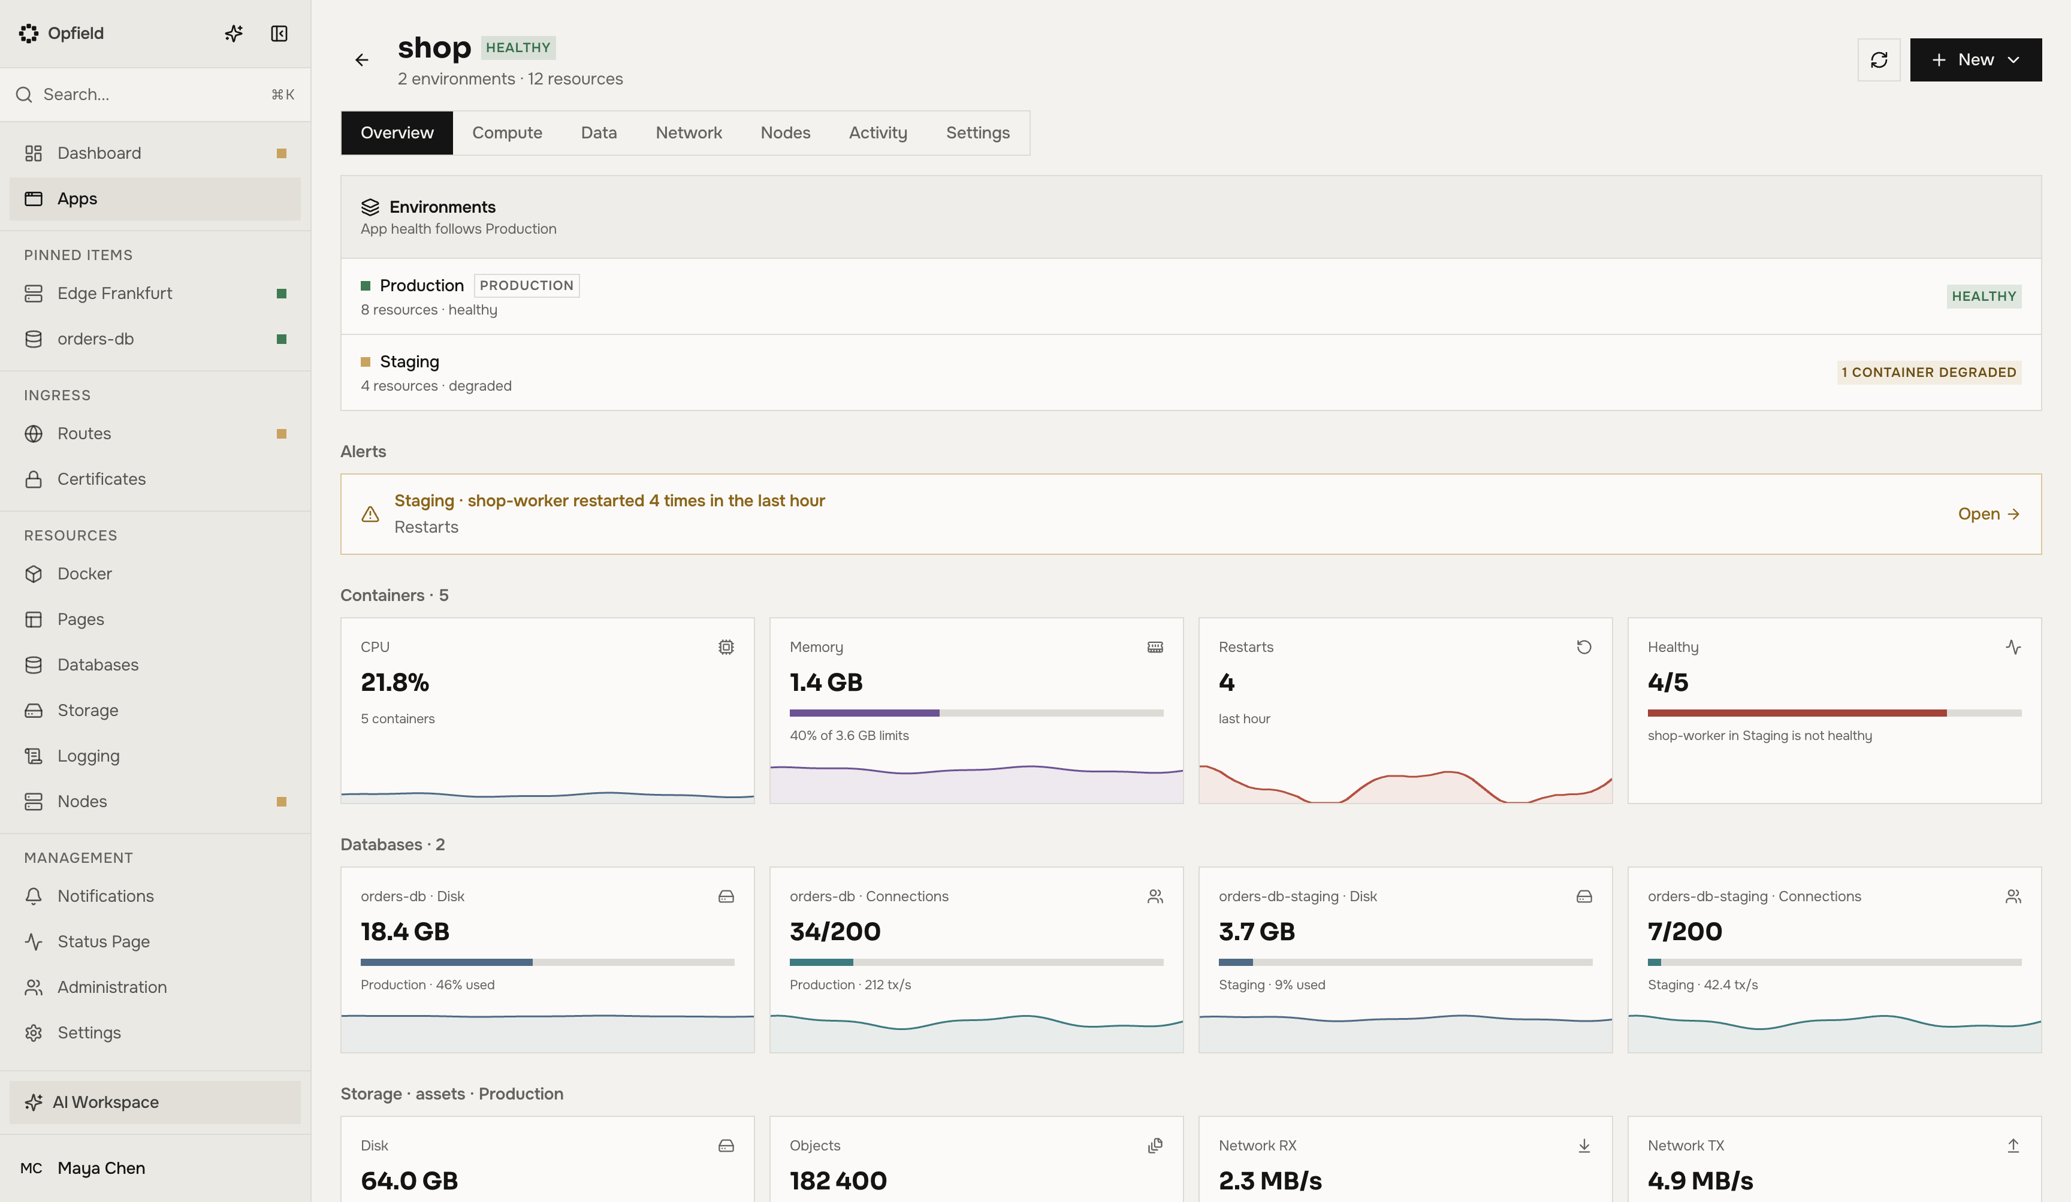Open Logging in the sidebar
The image size is (2071, 1202).
[x=155, y=756]
